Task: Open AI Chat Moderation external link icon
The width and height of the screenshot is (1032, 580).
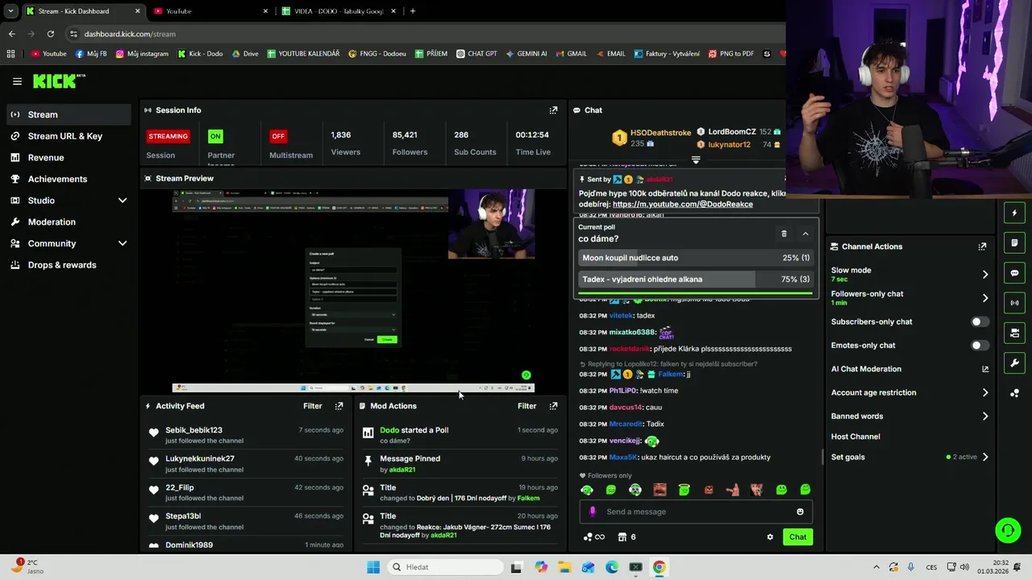Action: (x=984, y=369)
